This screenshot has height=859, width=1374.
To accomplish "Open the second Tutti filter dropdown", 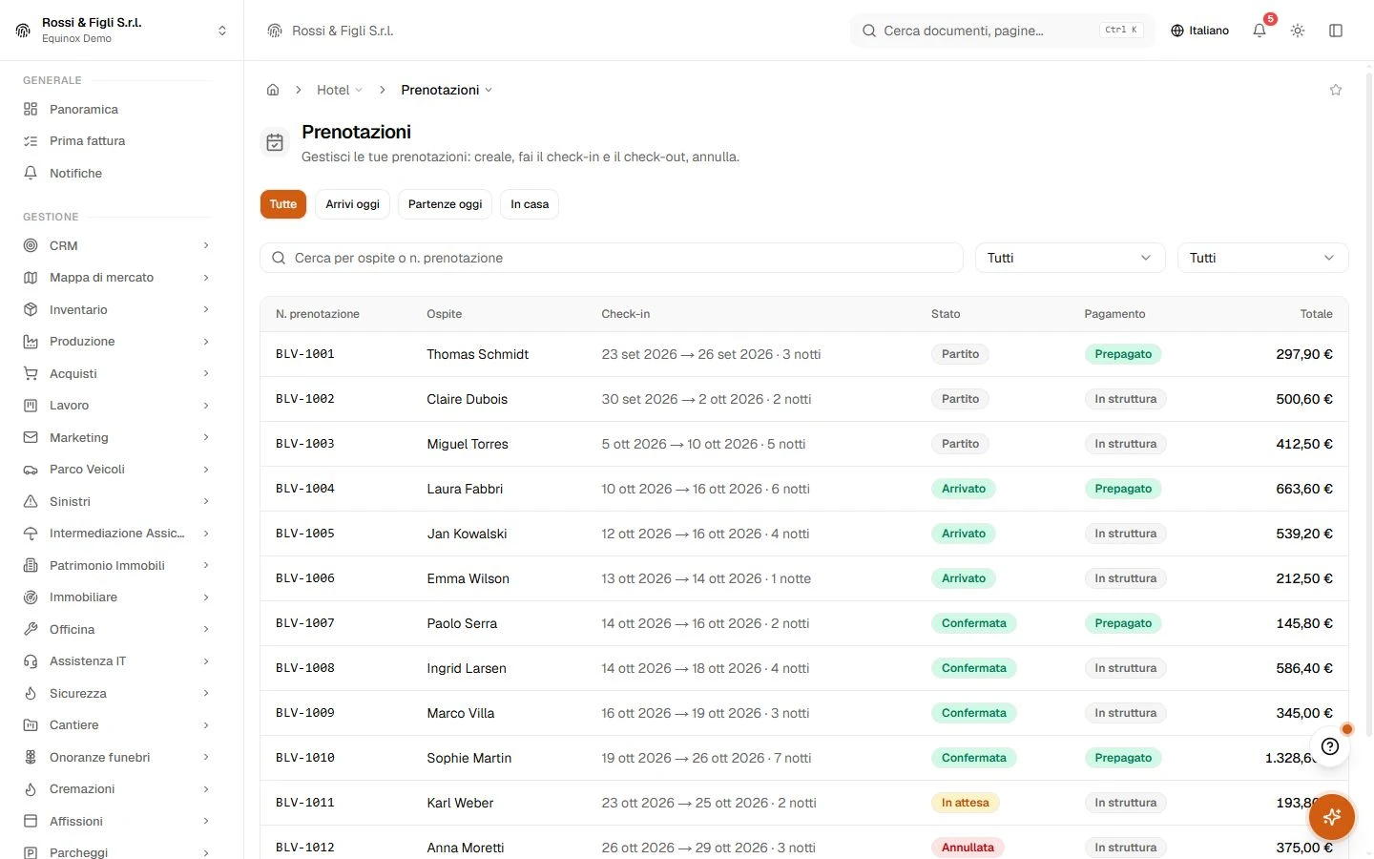I will click(1262, 258).
